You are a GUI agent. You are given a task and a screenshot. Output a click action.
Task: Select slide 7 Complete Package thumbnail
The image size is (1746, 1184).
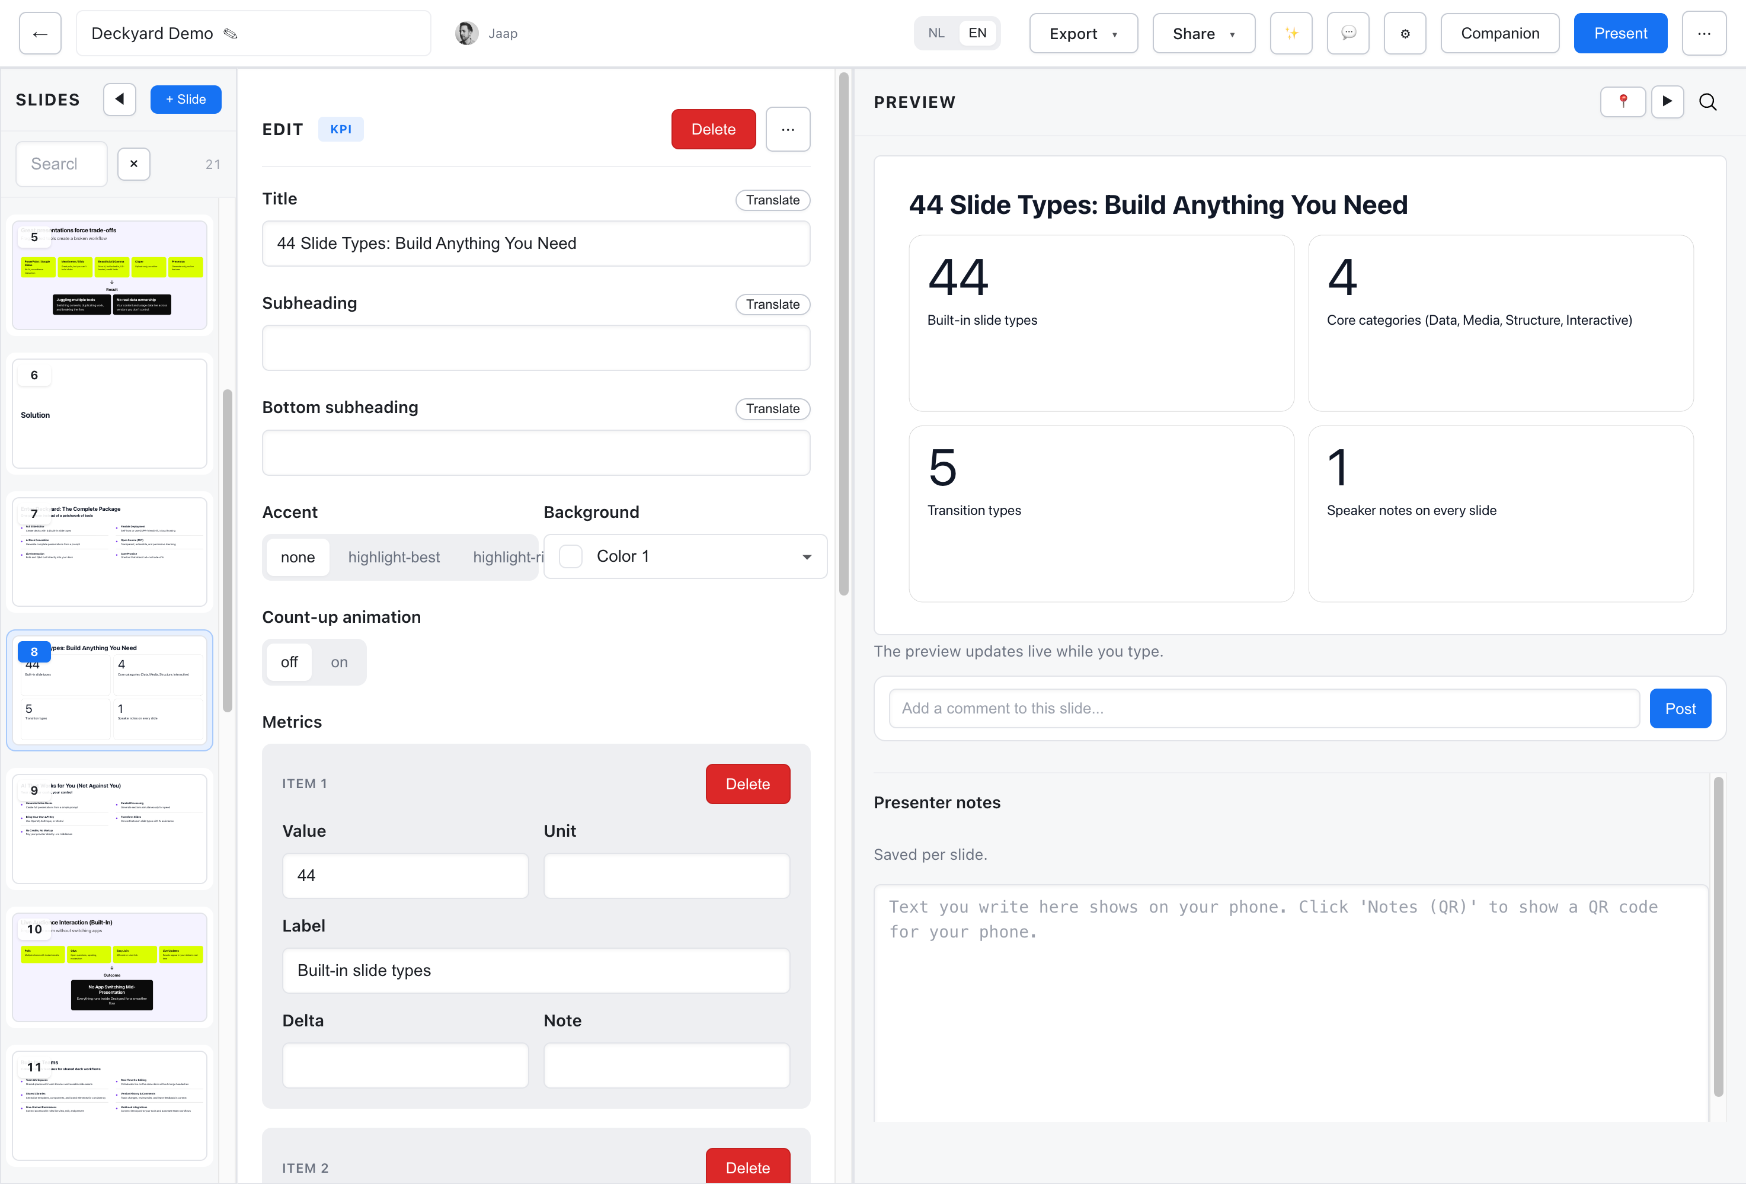pyautogui.click(x=110, y=552)
